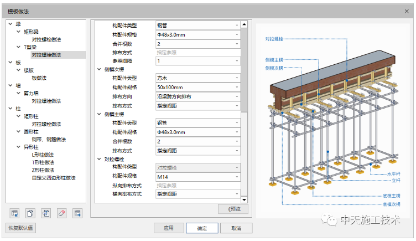416x241 pixels.
Task: Click the properties scrollbar up arrow
Action: coord(244,24)
